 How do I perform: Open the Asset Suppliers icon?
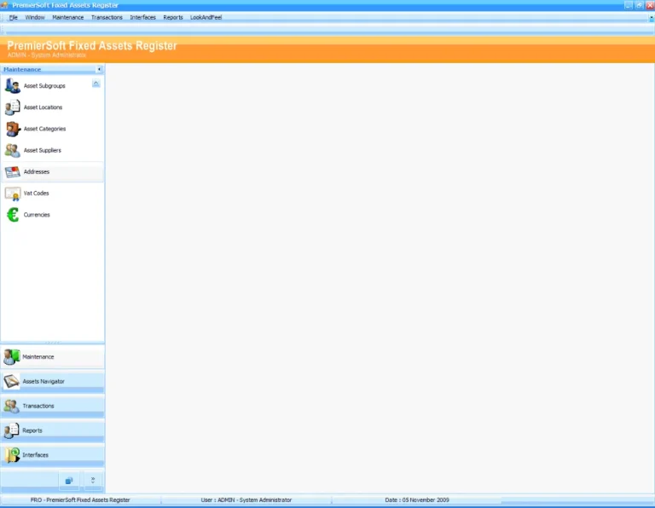point(13,150)
